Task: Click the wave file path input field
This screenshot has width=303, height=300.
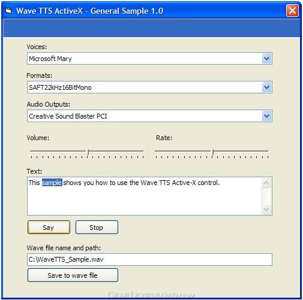Action: click(149, 259)
